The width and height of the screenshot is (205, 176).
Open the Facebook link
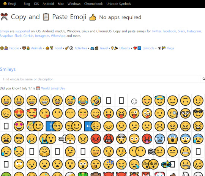click(169, 31)
